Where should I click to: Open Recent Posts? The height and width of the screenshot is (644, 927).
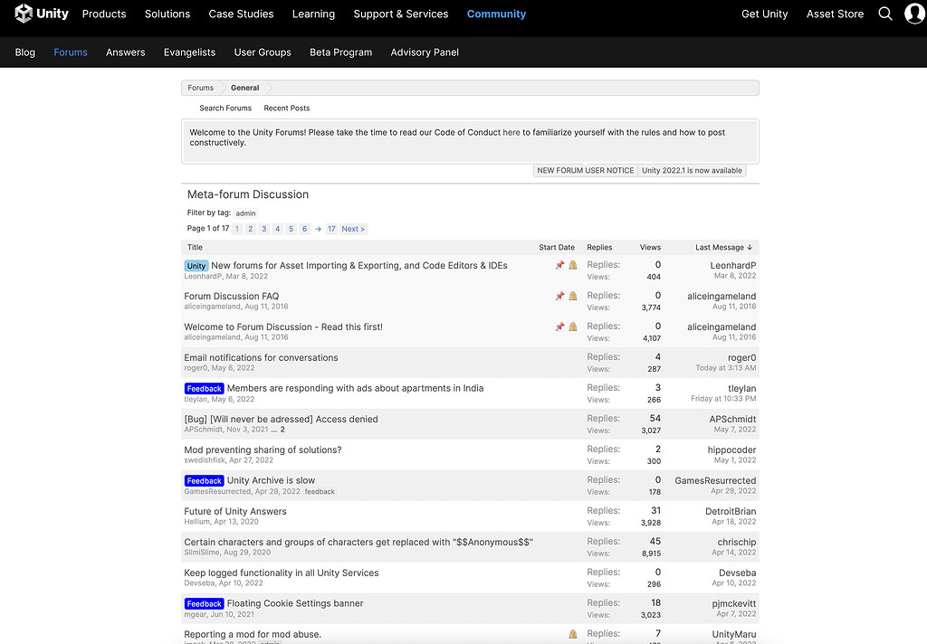[287, 109]
